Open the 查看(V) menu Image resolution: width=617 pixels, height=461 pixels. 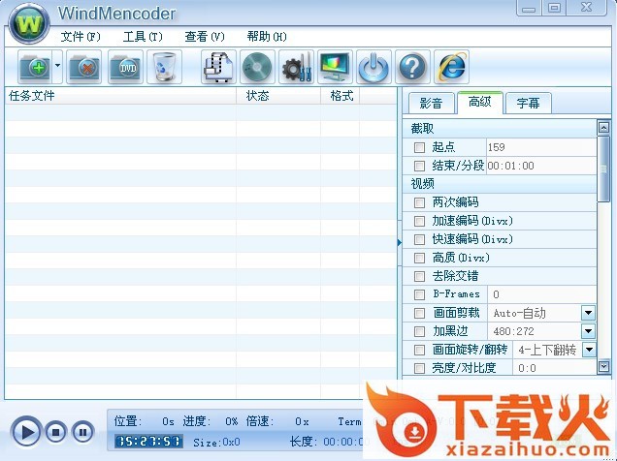(205, 37)
